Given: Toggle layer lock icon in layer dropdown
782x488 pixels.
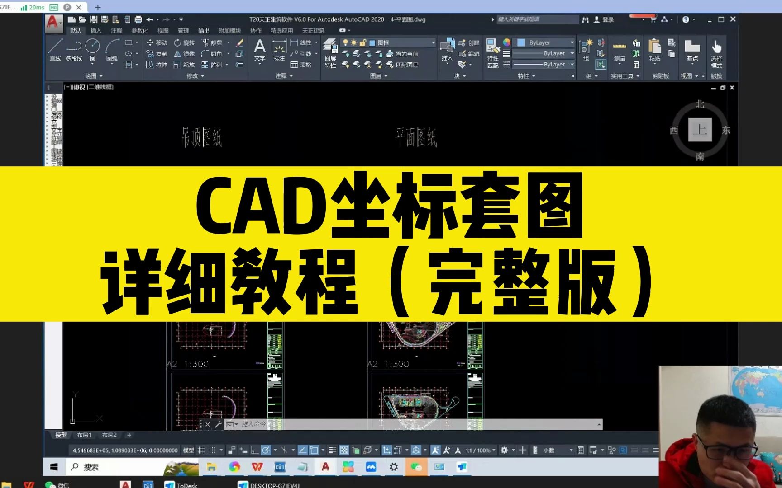Looking at the screenshot, I should click(x=362, y=42).
